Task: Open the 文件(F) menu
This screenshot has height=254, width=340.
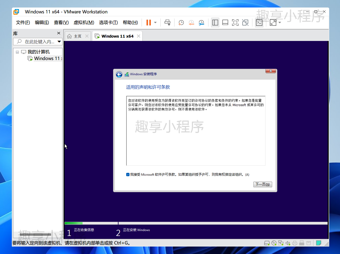Action: (23, 22)
